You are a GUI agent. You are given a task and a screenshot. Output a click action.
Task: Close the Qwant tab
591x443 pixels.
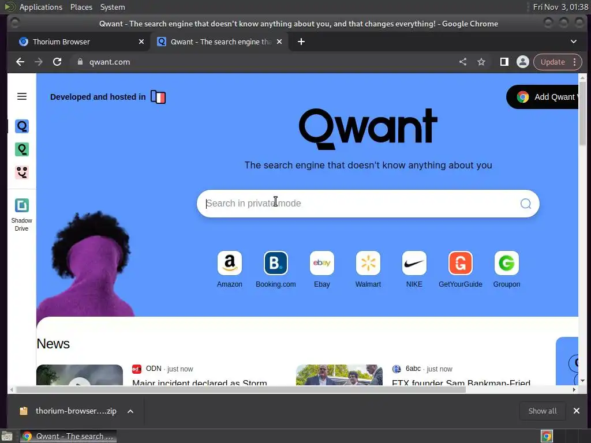279,42
